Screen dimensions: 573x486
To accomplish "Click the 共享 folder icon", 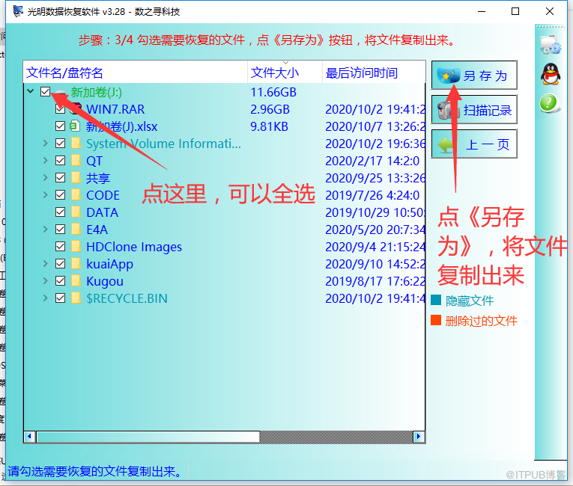I will point(76,178).
